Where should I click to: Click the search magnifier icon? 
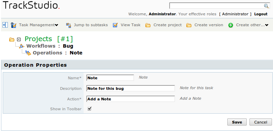tap(267, 6)
